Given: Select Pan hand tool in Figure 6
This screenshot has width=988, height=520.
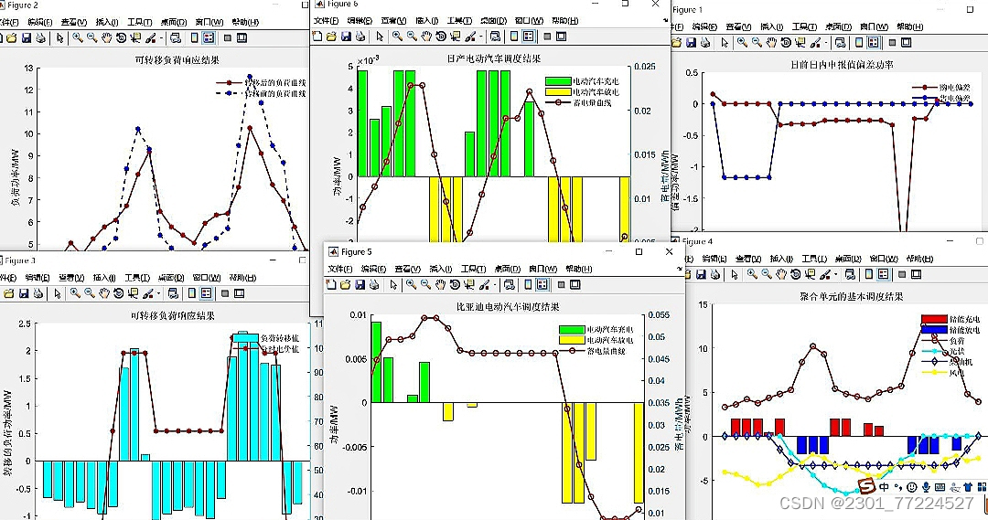Looking at the screenshot, I should (x=426, y=37).
